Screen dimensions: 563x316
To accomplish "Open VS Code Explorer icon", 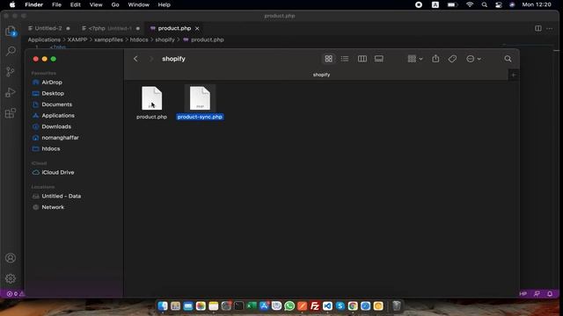I will pos(11,32).
